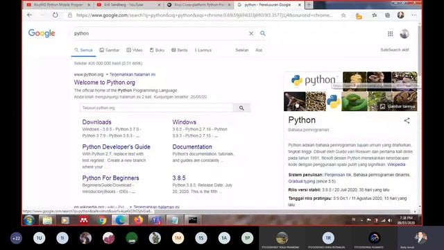The image size is (444, 250).
Task: Share the Python knowledge panel
Action: 407,121
